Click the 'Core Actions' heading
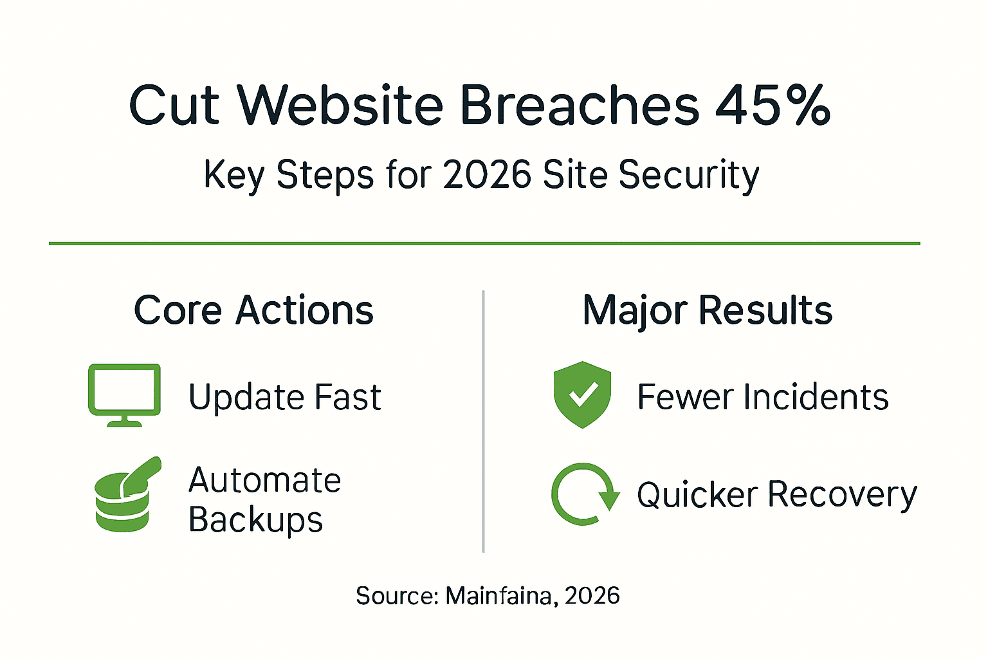 253,310
